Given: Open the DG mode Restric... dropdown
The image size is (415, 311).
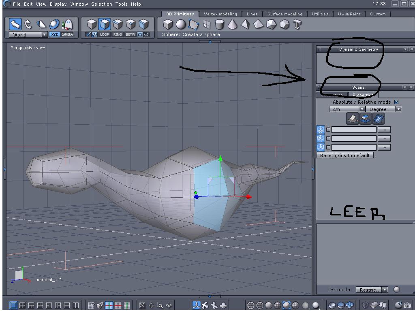Looking at the screenshot, I should point(385,290).
